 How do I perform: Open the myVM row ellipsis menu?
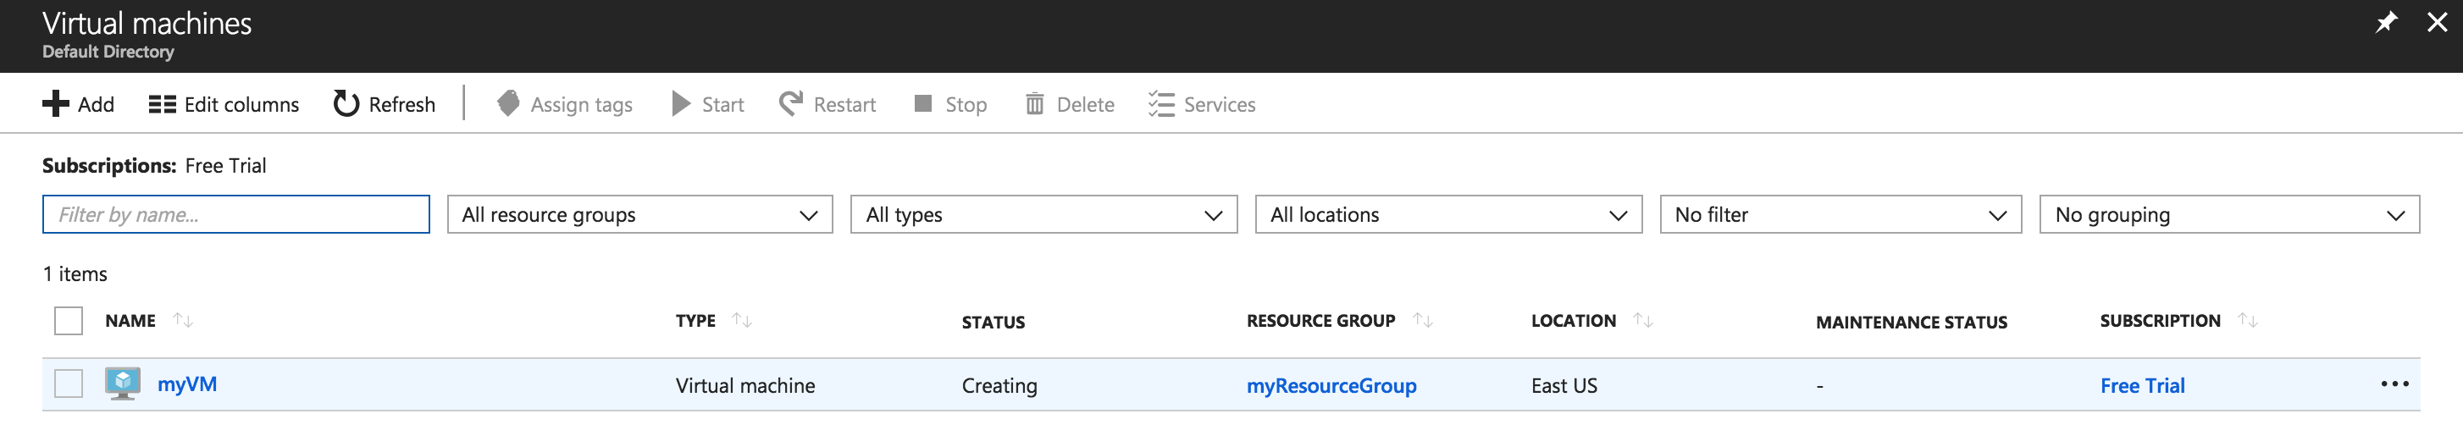click(2394, 384)
